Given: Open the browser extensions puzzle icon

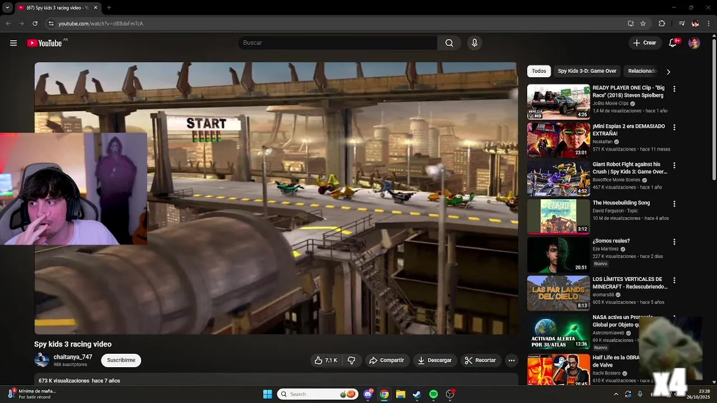Looking at the screenshot, I should pyautogui.click(x=662, y=24).
